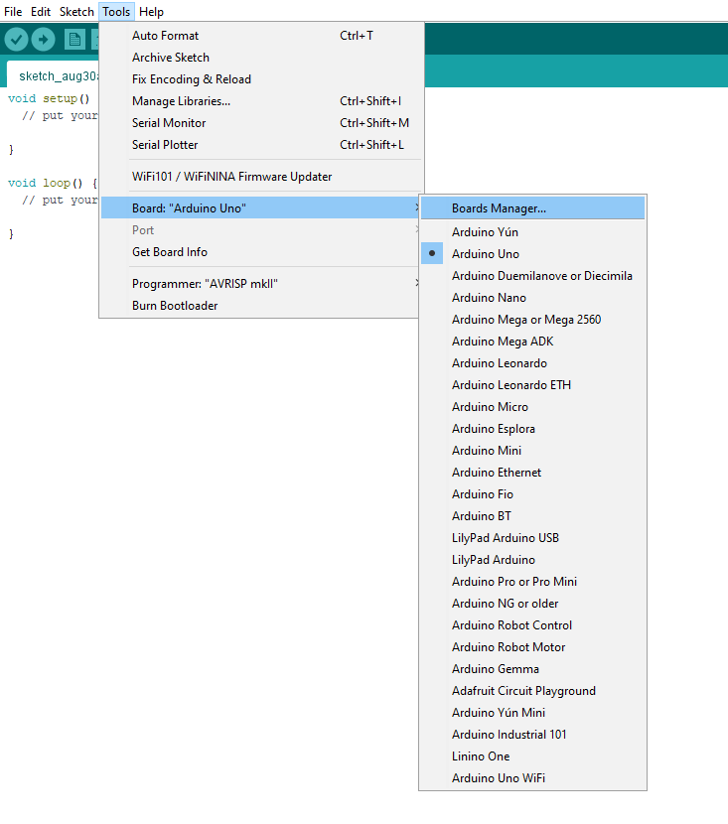
Task: Select the Arduino Yún Mini board
Action: point(533,713)
